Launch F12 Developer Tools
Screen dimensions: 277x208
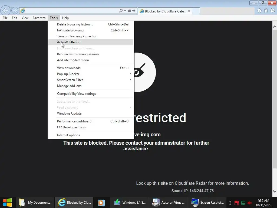(x=91, y=127)
